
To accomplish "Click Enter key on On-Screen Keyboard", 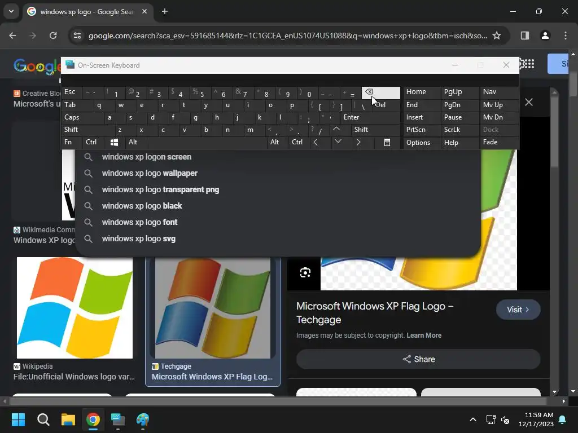I will (x=370, y=117).
